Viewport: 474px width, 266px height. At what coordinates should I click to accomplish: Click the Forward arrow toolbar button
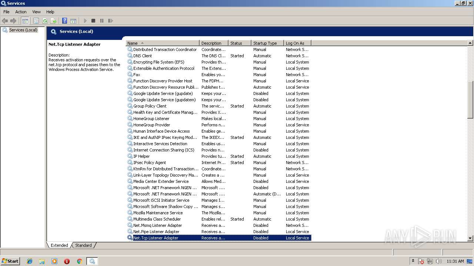13,21
